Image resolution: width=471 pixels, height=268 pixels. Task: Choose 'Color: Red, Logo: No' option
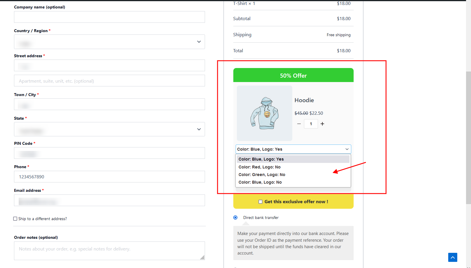point(260,167)
